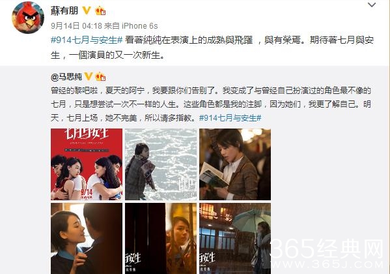Open the red movie poster thumbnail

tap(87, 164)
